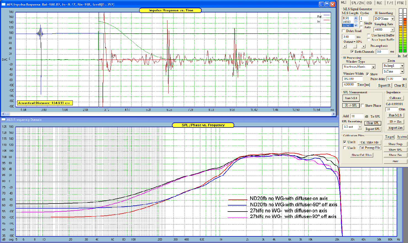Screen dimensions: 408x243
Task: Click the impulse response scrollbar left arrow
Action: pos(3,114)
